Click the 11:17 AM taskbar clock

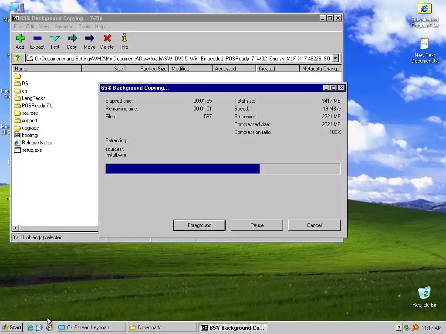432,328
